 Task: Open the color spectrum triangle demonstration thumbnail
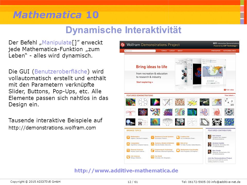(x=155, y=102)
